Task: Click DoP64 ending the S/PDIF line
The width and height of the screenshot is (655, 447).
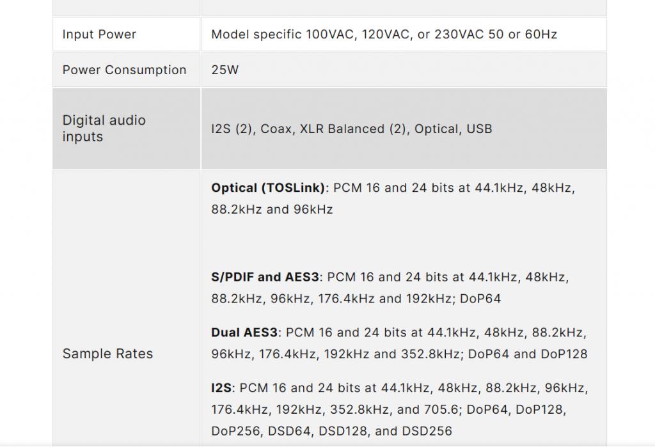Action: (x=480, y=299)
